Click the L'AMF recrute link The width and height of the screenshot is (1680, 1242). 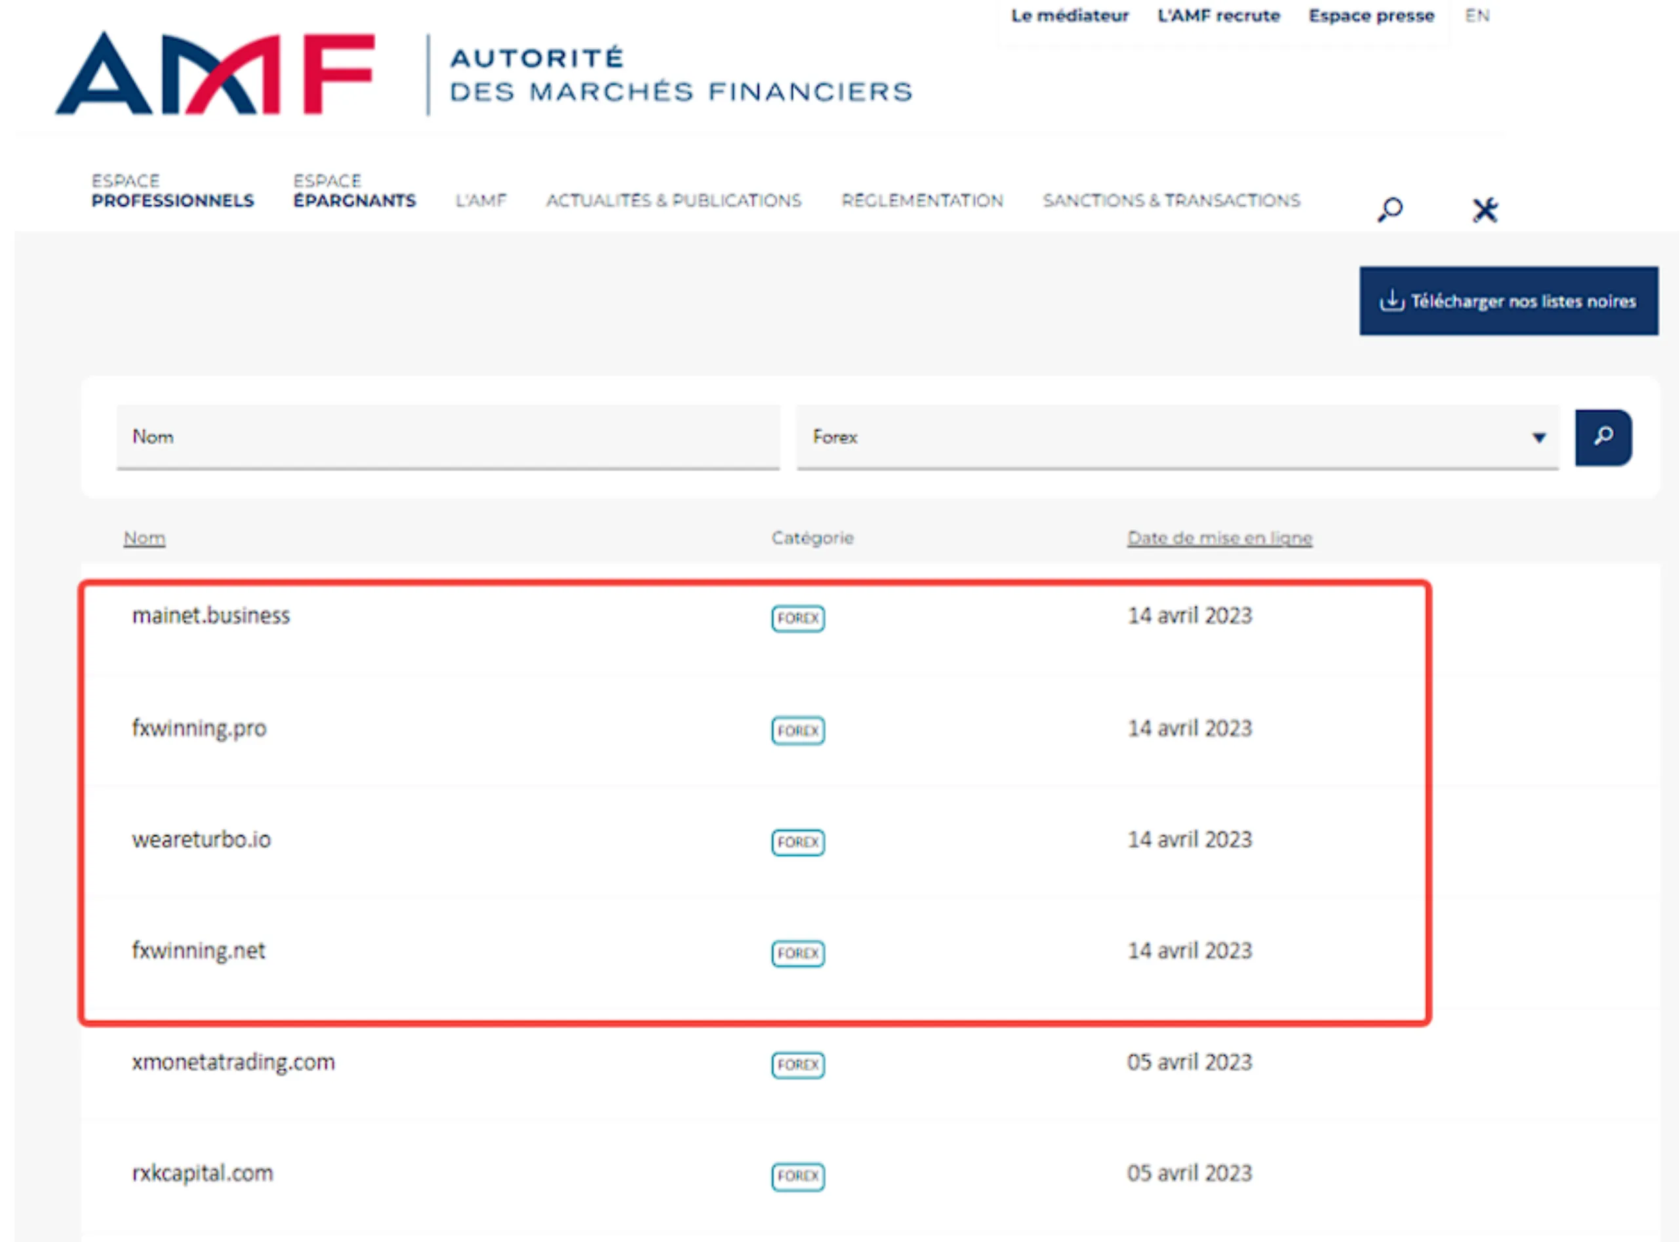point(1218,16)
